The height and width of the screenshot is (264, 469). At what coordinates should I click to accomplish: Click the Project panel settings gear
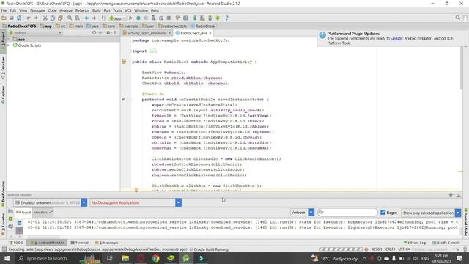pos(108,32)
